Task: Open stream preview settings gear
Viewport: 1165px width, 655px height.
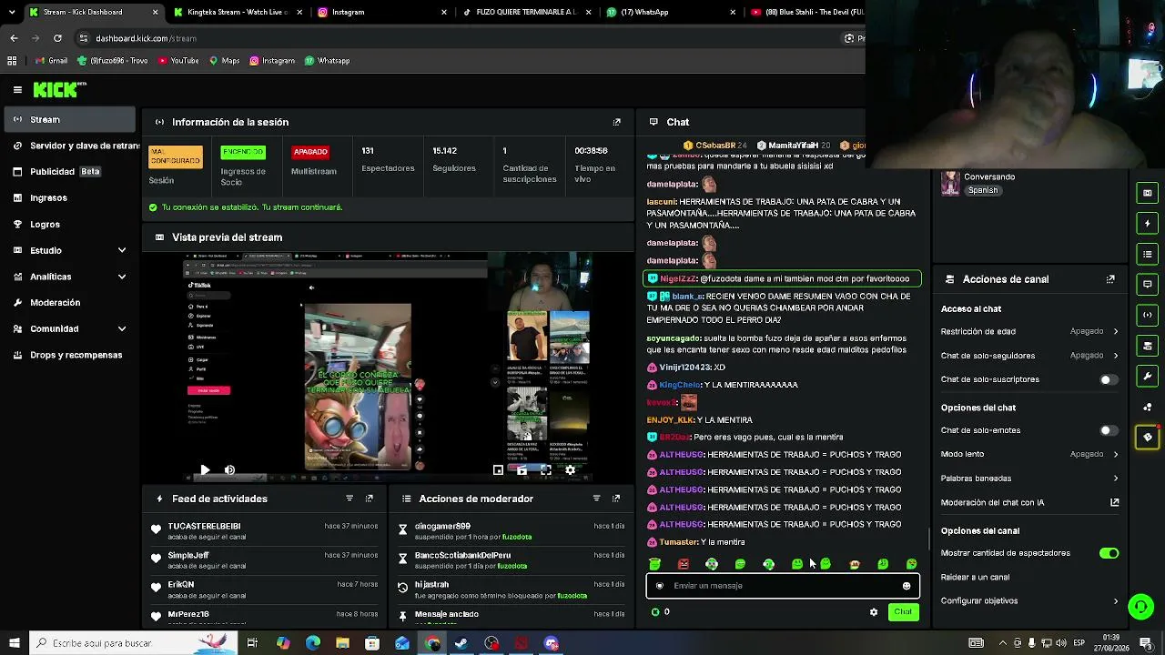Action: pyautogui.click(x=570, y=470)
